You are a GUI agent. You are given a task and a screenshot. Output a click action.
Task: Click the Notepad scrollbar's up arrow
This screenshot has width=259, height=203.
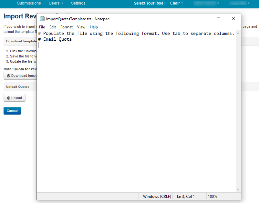pos(238,33)
